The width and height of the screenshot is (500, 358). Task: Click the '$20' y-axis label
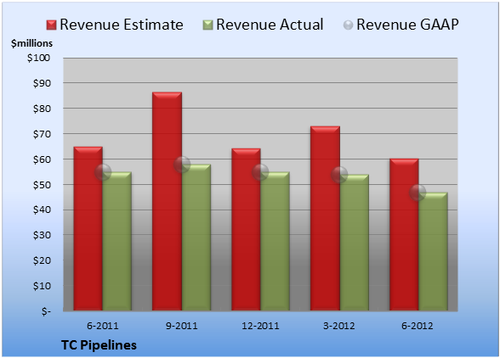[x=42, y=260]
